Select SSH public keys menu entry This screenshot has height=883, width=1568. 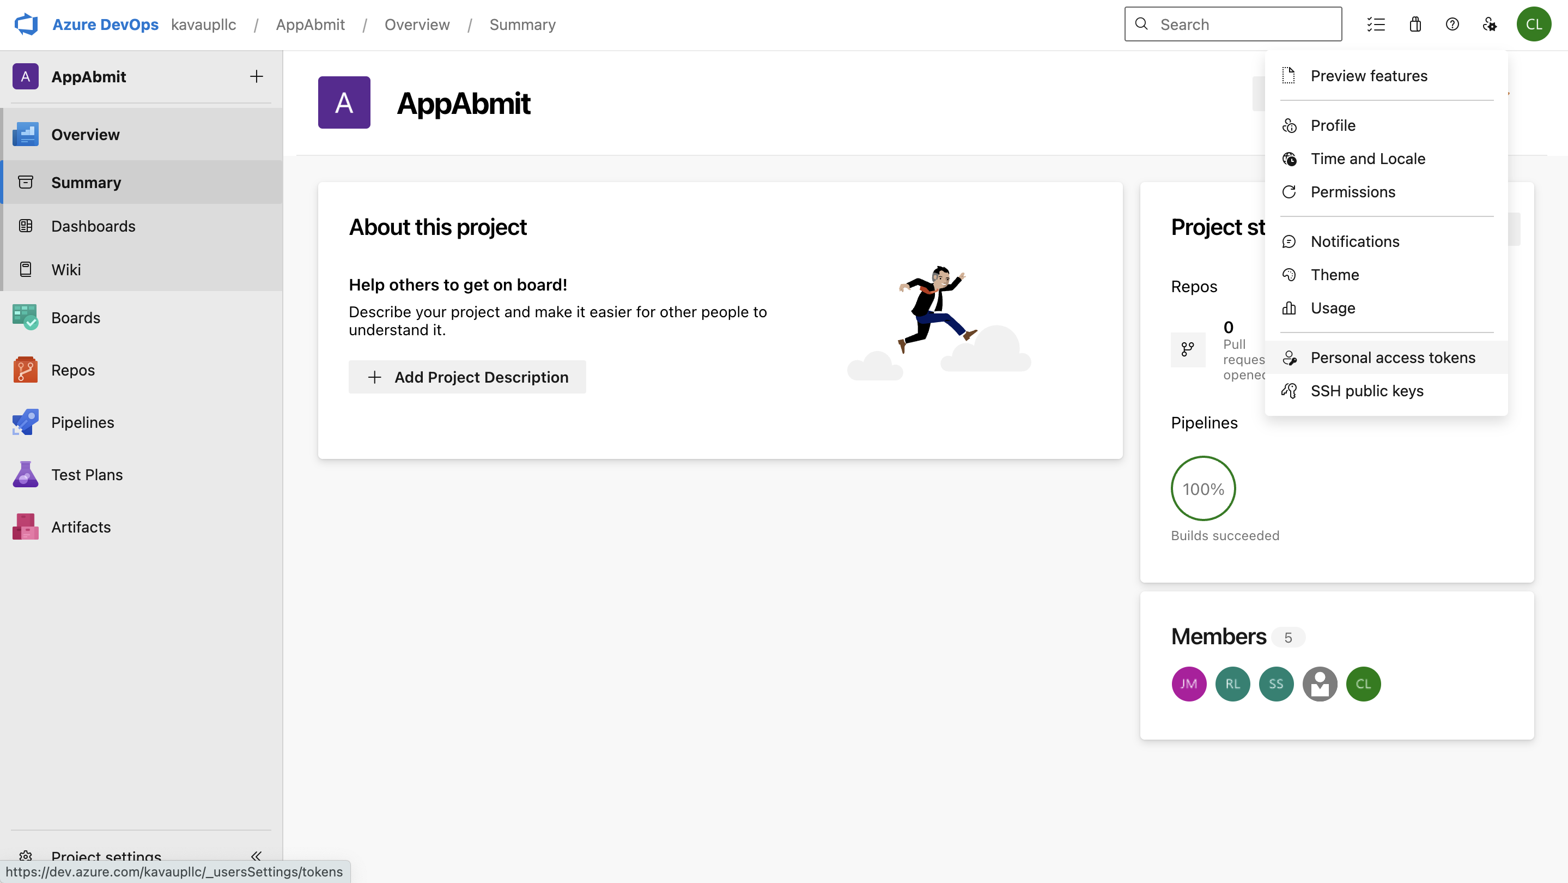coord(1366,391)
